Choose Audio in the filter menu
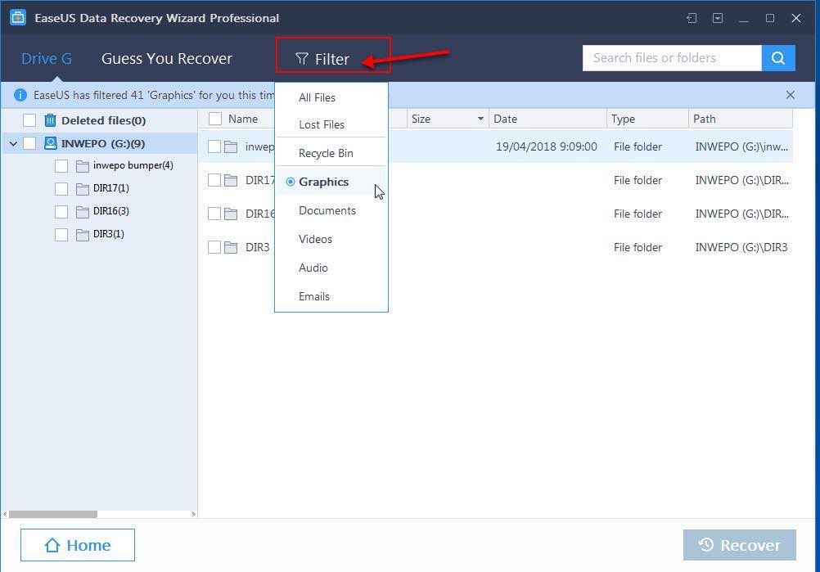The image size is (820, 572). [x=313, y=268]
